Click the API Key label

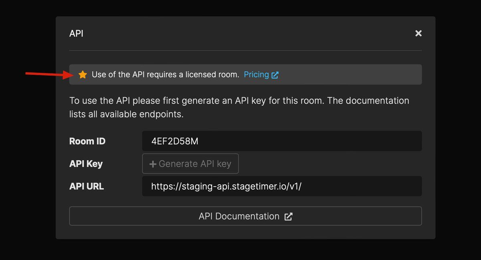(x=86, y=164)
